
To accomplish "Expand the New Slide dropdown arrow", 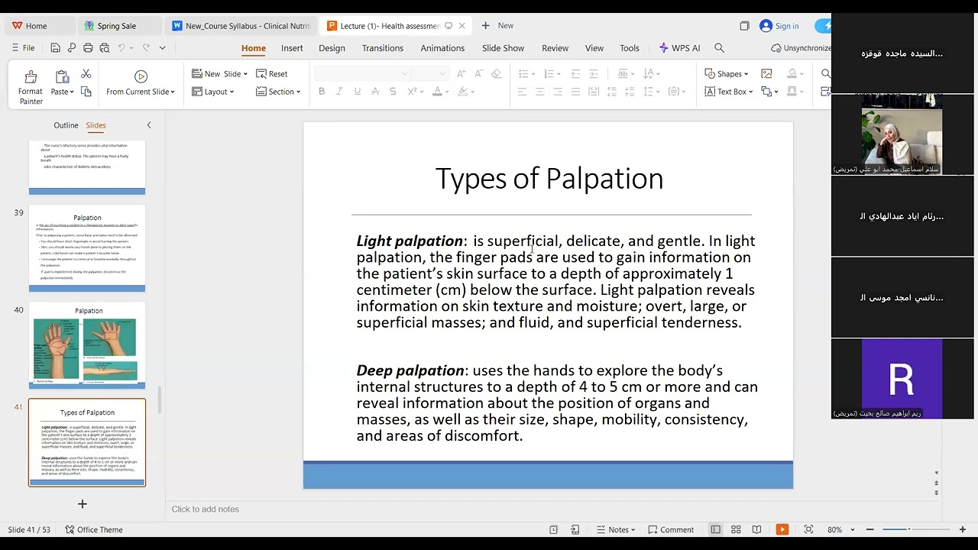I will tap(246, 74).
